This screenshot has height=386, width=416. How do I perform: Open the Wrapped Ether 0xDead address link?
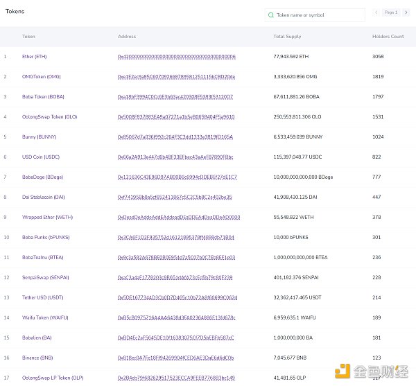[x=179, y=218]
